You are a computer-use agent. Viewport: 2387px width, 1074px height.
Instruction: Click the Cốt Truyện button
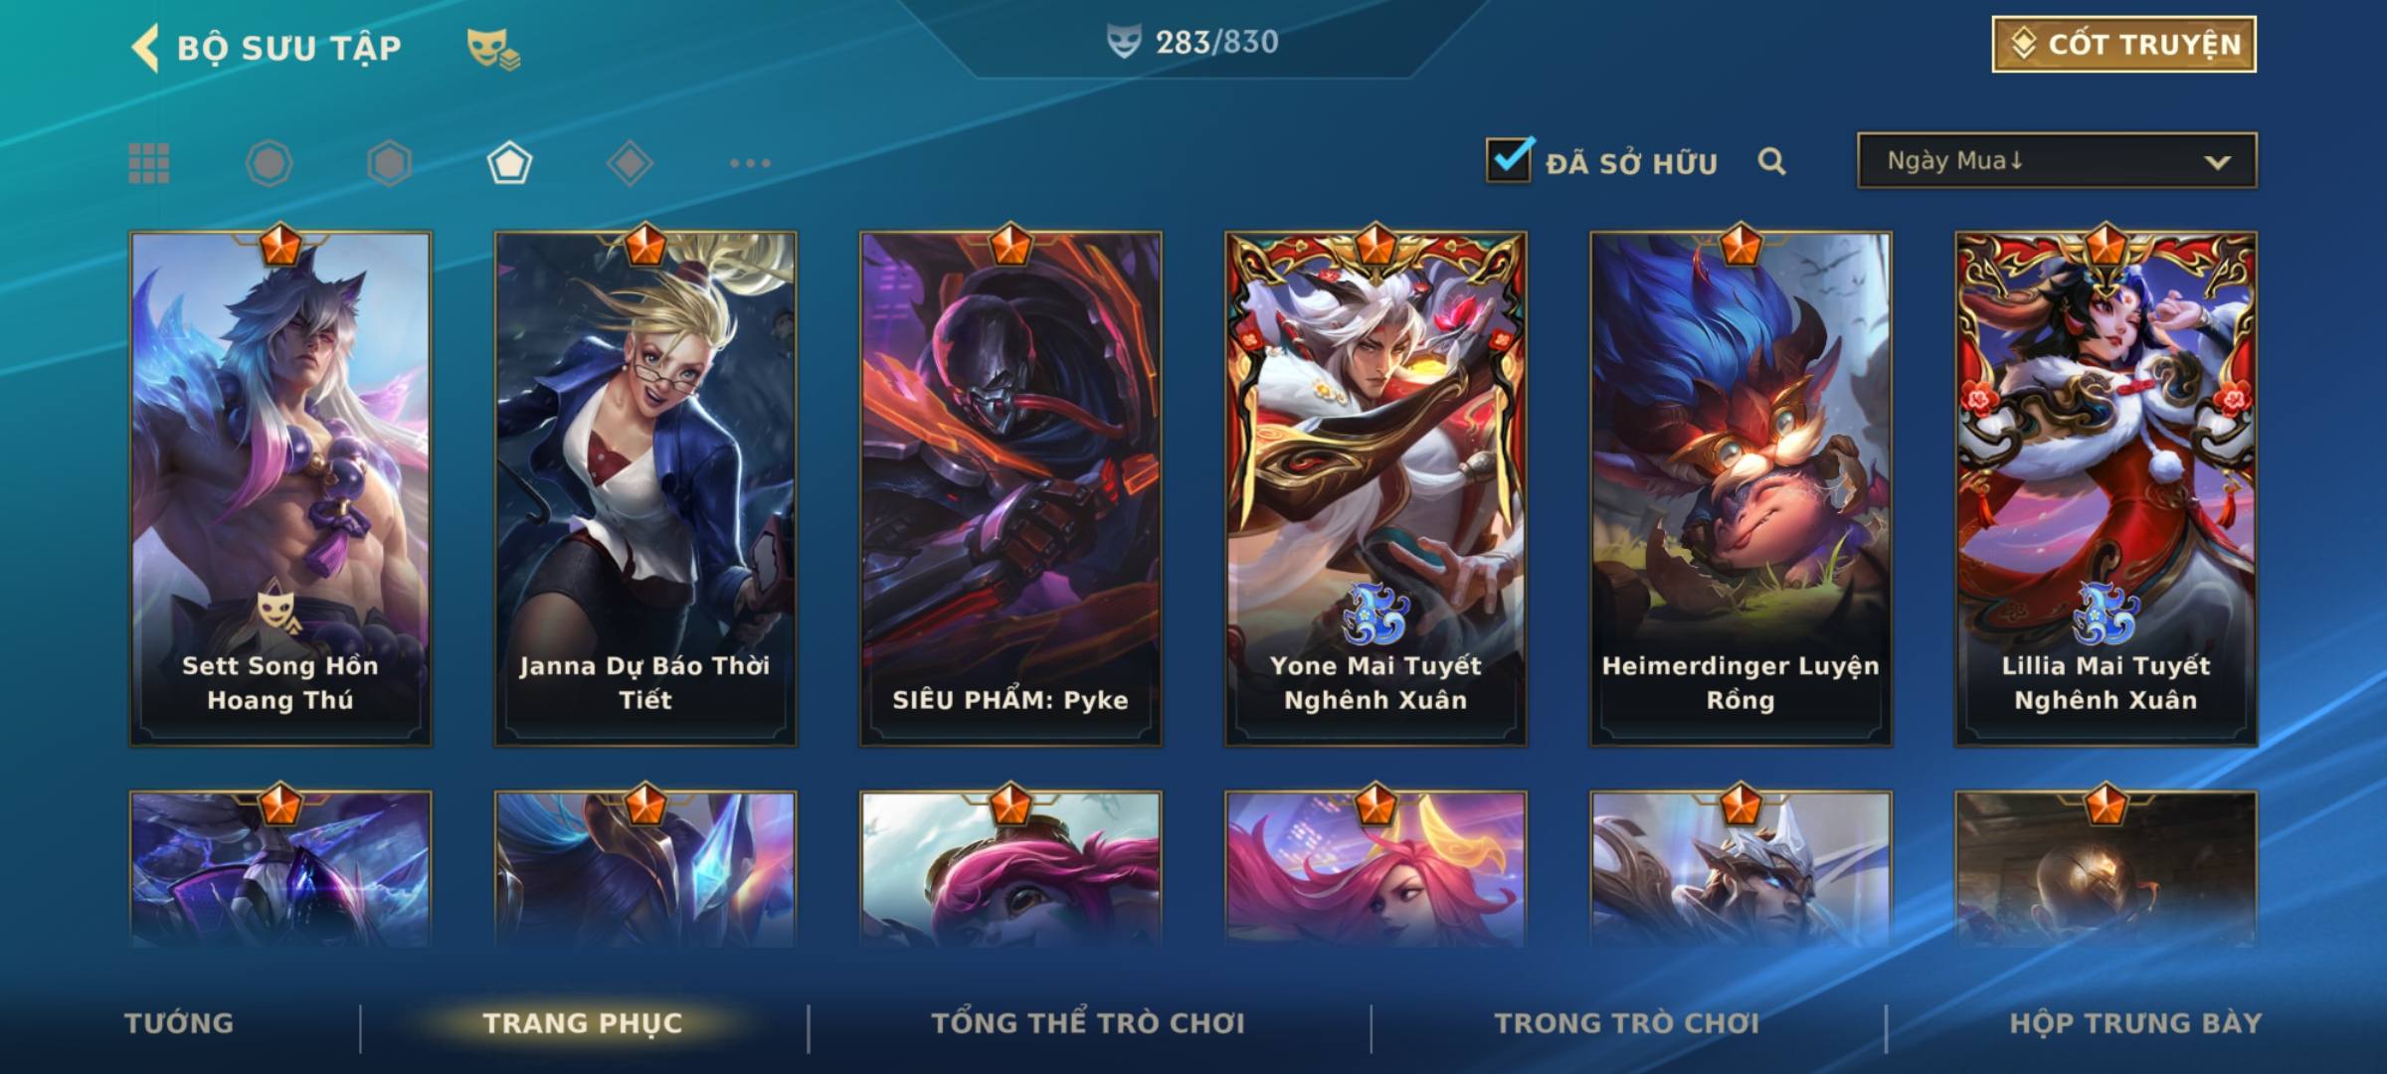coord(2123,45)
